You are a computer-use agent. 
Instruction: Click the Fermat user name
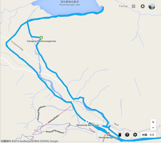123,6
